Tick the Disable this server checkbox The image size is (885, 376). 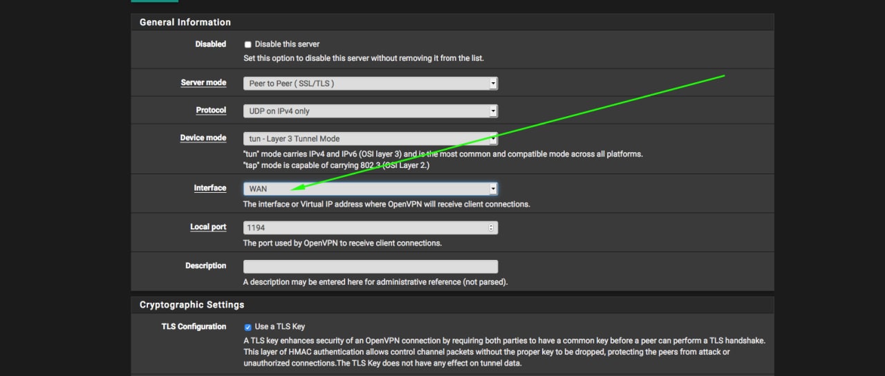click(x=248, y=44)
